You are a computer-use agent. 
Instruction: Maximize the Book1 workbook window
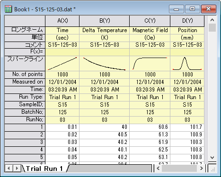click(192, 9)
